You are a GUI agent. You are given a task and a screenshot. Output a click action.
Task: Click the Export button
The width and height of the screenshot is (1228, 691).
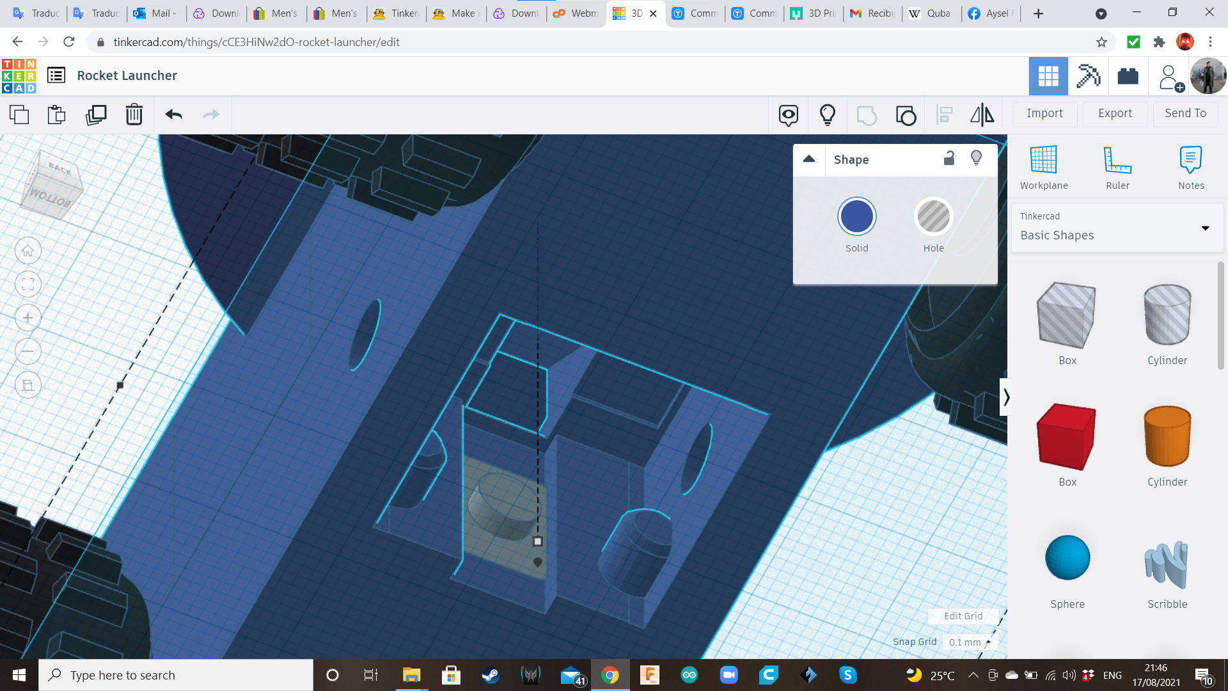1115,113
